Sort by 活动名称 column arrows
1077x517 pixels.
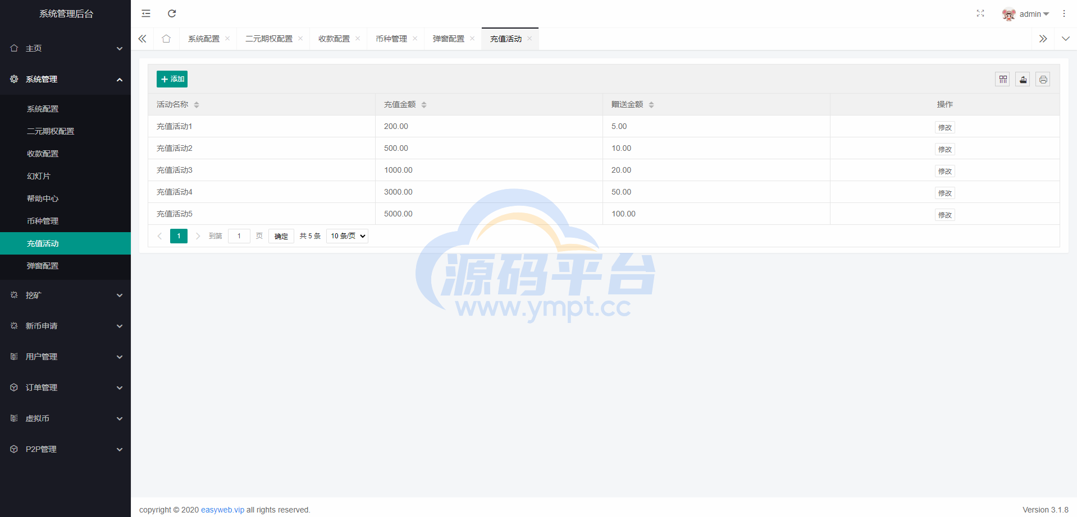(197, 105)
